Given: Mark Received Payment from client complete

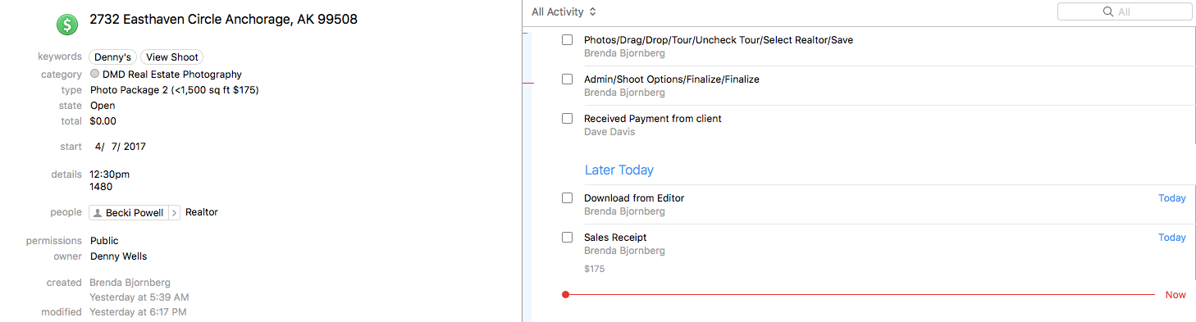Looking at the screenshot, I should 567,118.
